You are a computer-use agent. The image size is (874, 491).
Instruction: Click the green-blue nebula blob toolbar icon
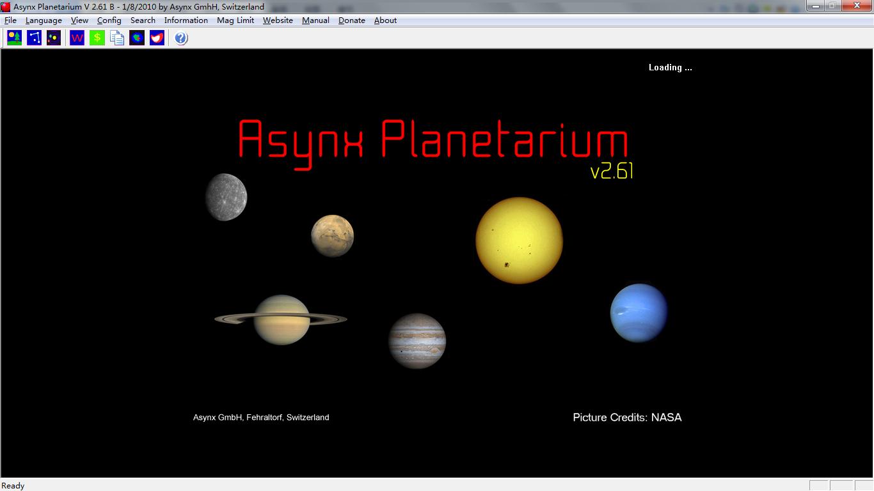[137, 38]
